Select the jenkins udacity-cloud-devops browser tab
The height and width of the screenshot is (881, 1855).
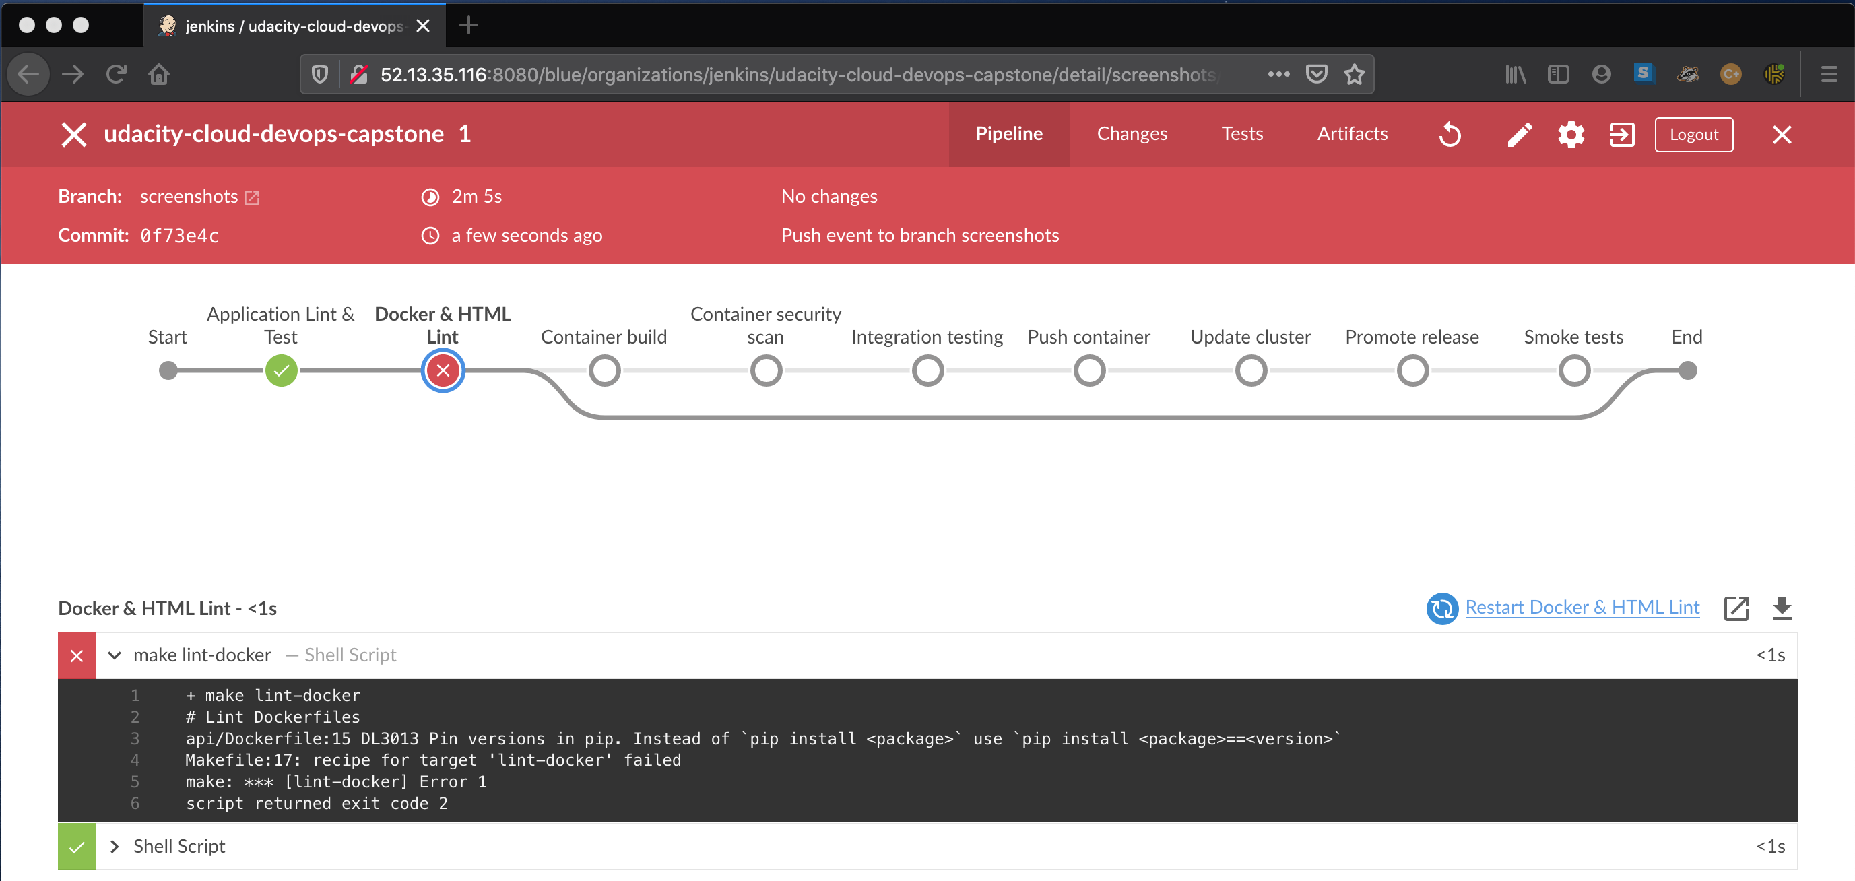(x=294, y=26)
